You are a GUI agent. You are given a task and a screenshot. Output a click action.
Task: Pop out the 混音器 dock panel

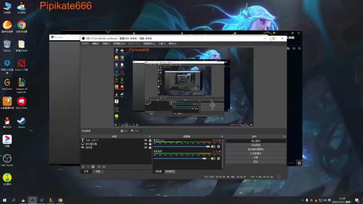point(222,136)
